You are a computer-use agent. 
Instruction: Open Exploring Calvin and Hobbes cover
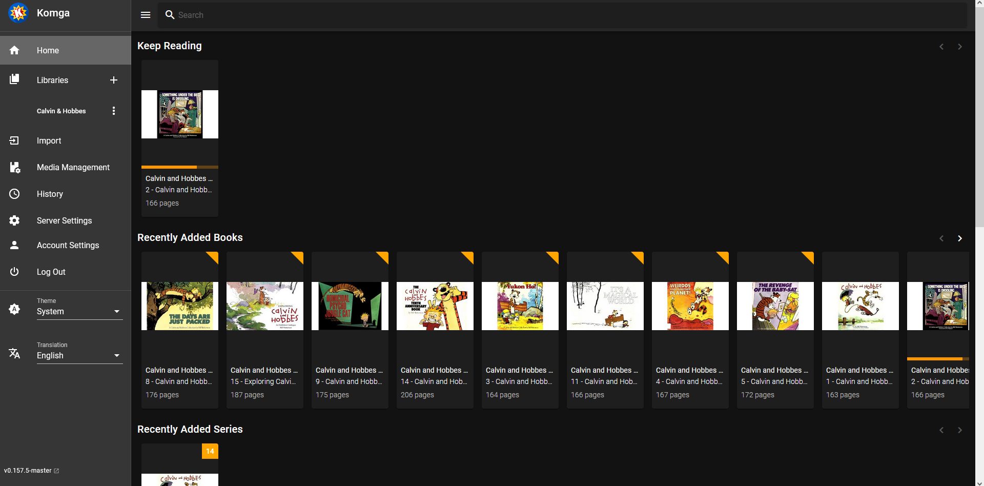click(265, 306)
